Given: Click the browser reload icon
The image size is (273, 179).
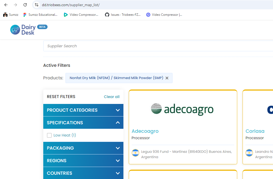Looking at the screenshot, I should tap(25, 5).
